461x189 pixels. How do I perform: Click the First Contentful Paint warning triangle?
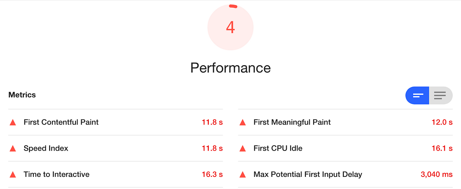coord(13,122)
